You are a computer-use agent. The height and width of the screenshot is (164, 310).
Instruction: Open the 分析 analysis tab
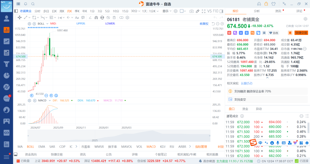(x=257, y=11)
